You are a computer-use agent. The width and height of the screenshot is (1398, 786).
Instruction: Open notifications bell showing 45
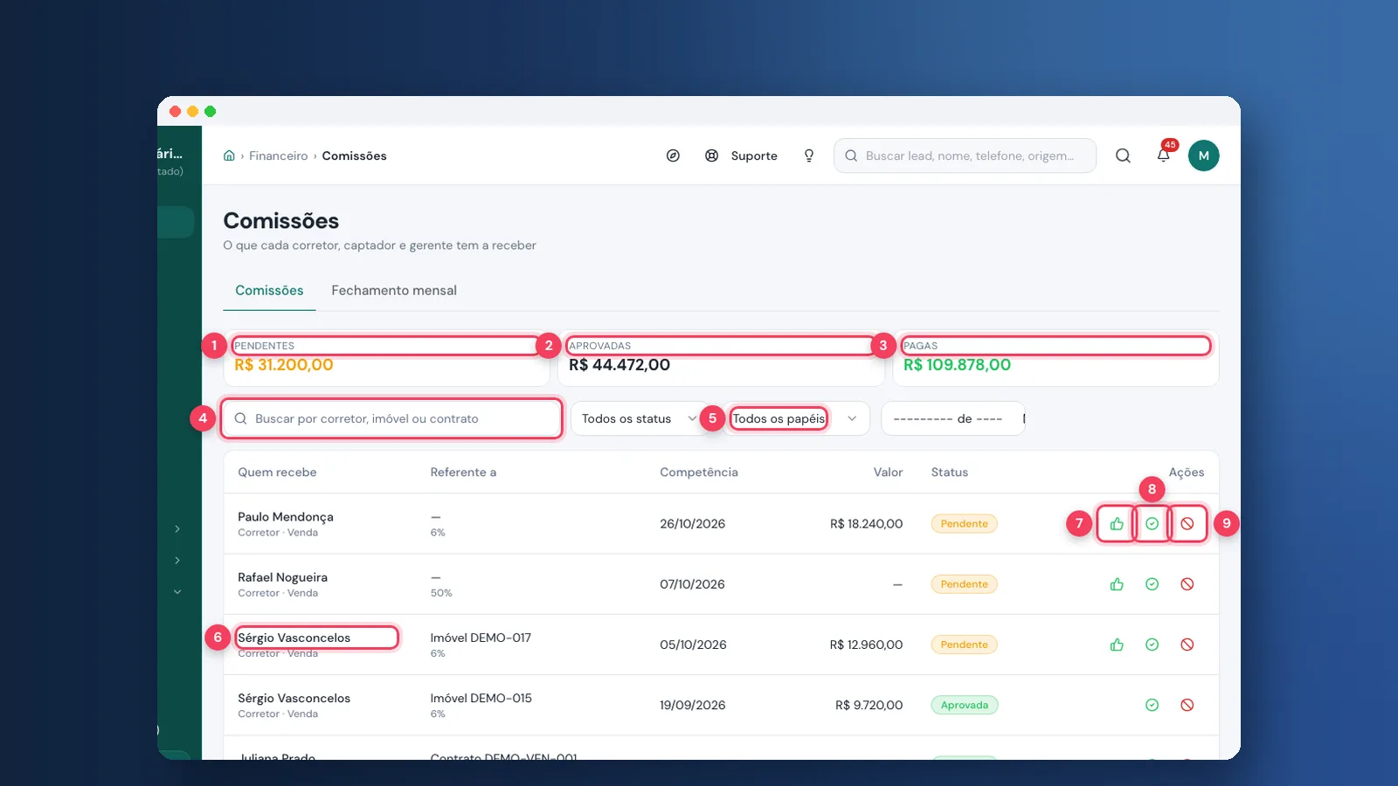tap(1164, 155)
